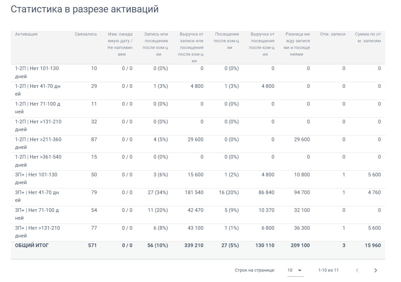401x282 pixels.
Task: Select row '1-2П | Нет 41-70 дней'
Action: 198,91
